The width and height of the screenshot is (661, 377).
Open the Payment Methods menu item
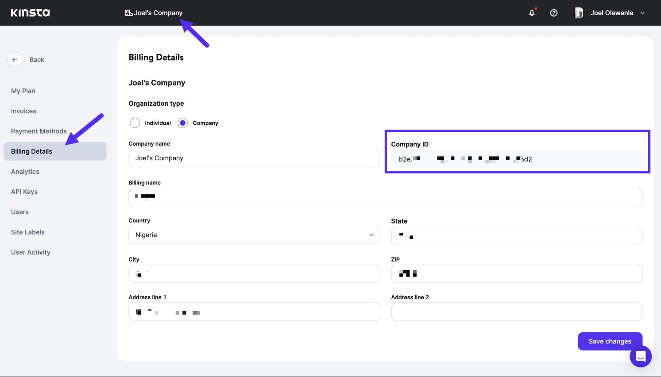39,131
